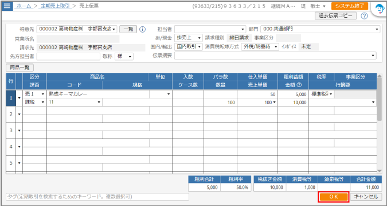Click the table vertical scrollbar
The height and width of the screenshot is (206, 387).
click(380, 100)
